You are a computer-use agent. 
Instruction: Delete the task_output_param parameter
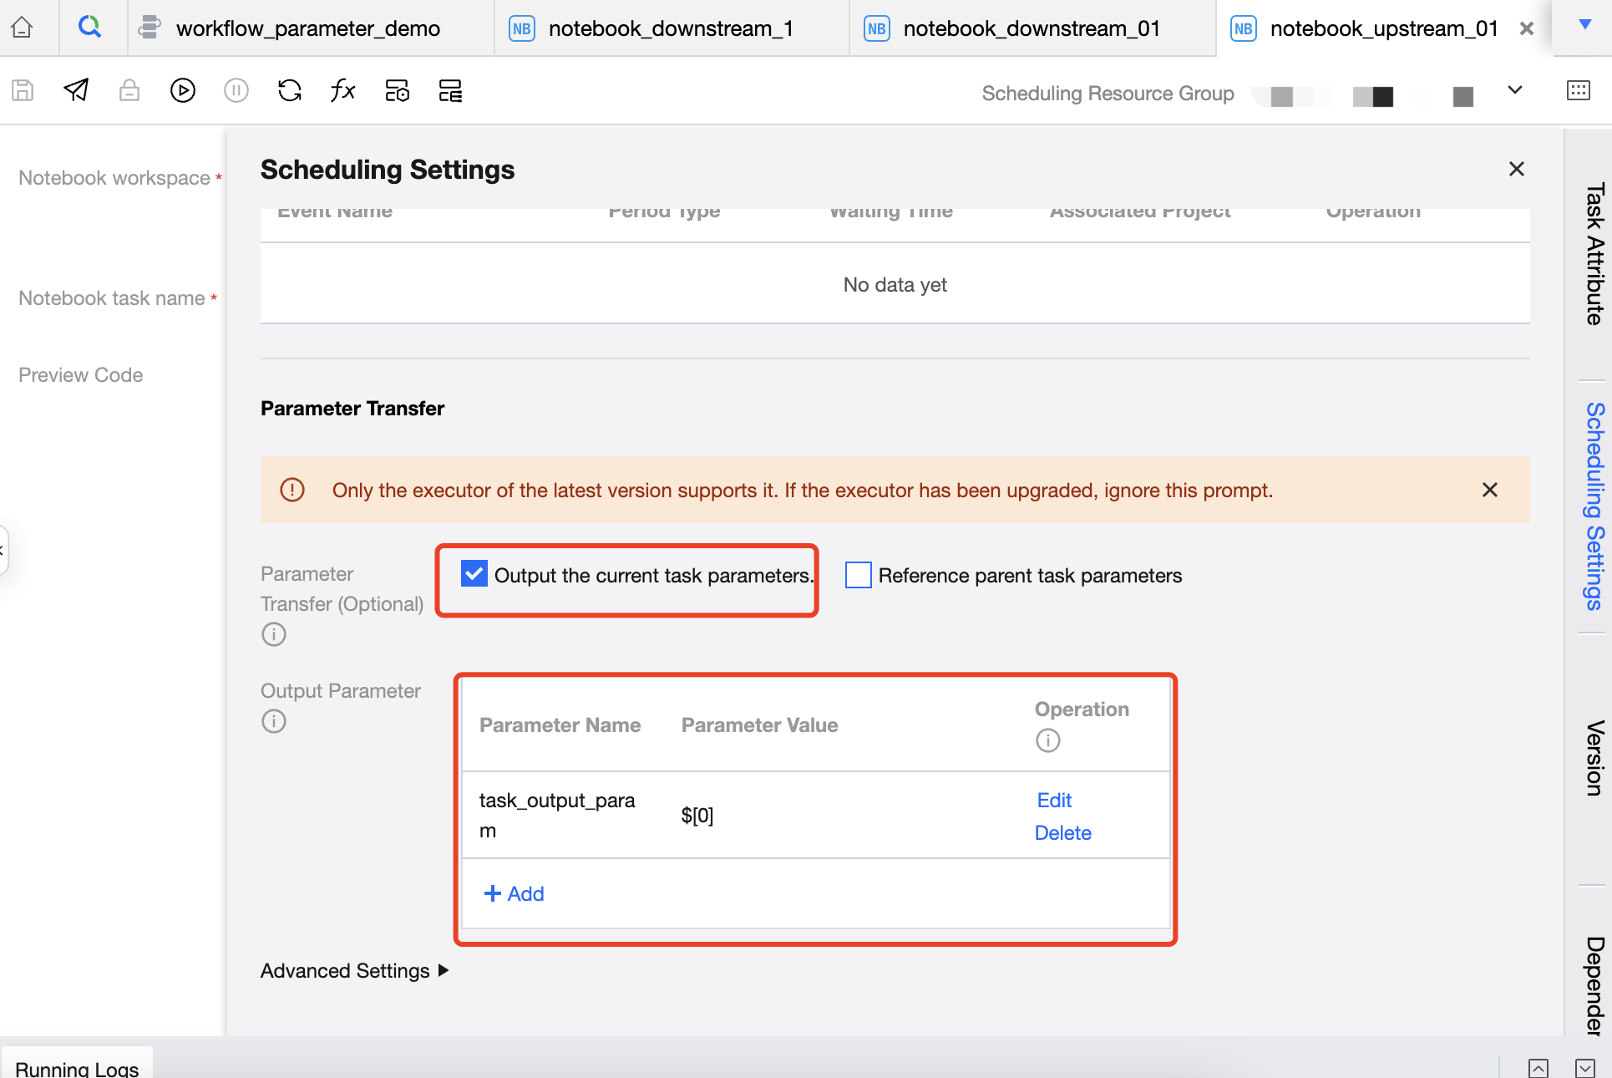pos(1062,832)
